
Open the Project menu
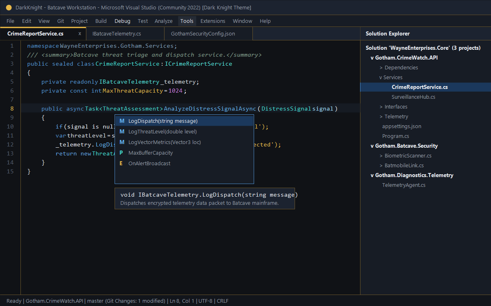[x=79, y=21]
